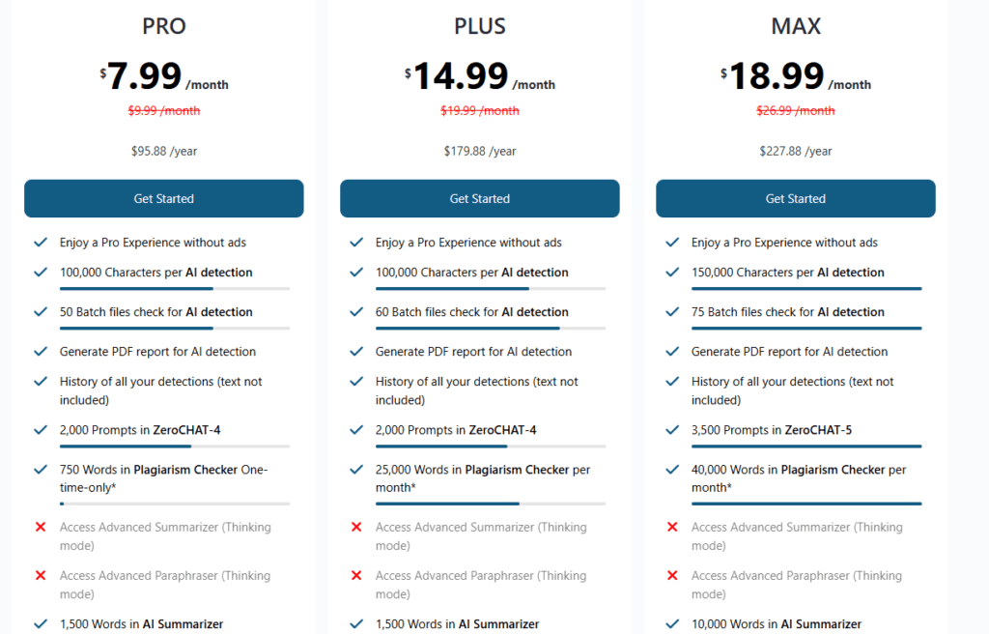Click the checkmark next to Pro's PDF report feature
The width and height of the screenshot is (989, 634).
40,351
